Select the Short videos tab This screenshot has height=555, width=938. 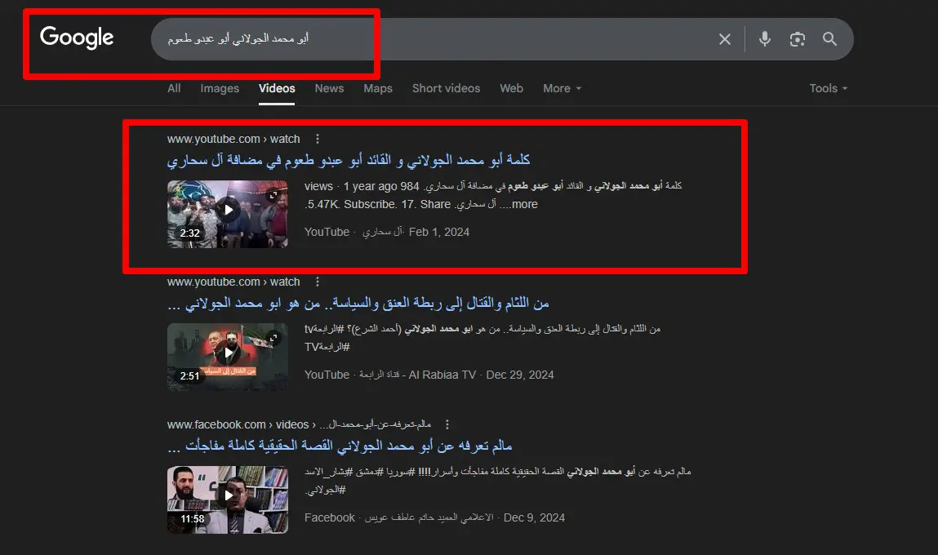coord(446,88)
